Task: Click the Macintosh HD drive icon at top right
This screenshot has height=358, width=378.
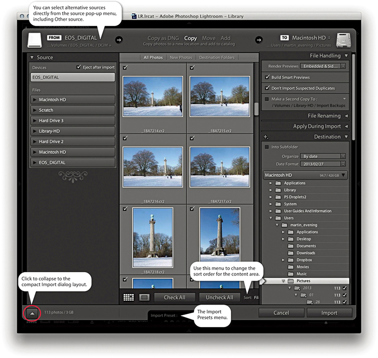Action: pos(343,40)
